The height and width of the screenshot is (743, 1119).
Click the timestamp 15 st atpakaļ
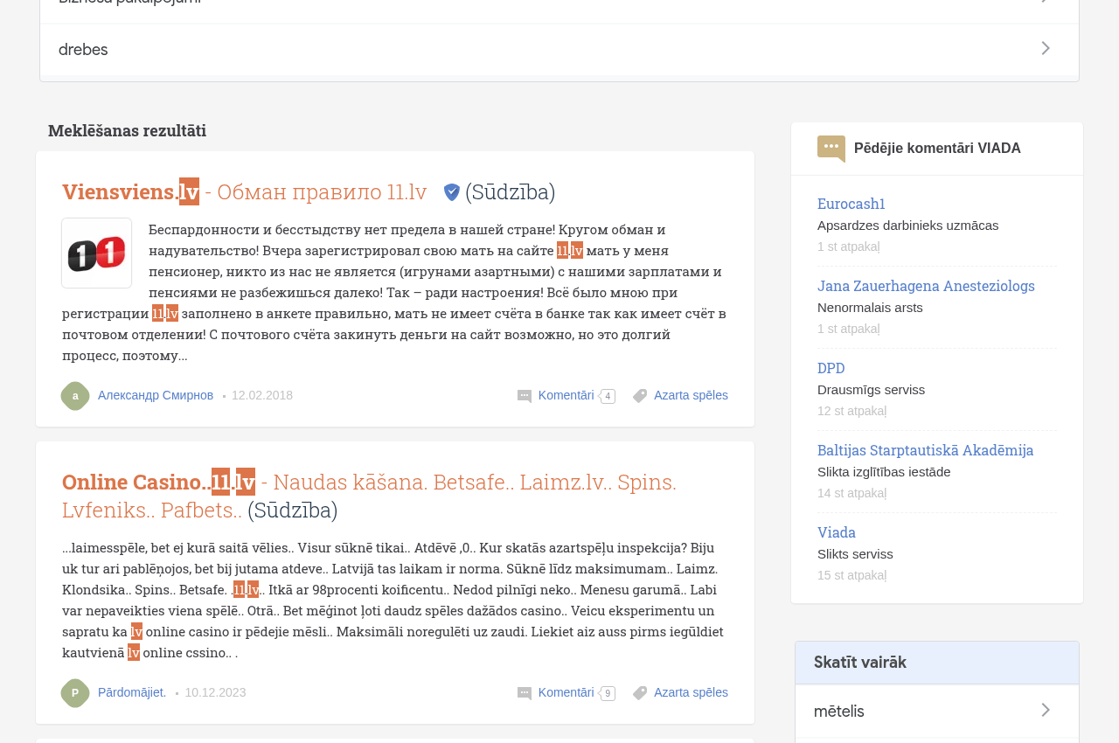pos(852,575)
